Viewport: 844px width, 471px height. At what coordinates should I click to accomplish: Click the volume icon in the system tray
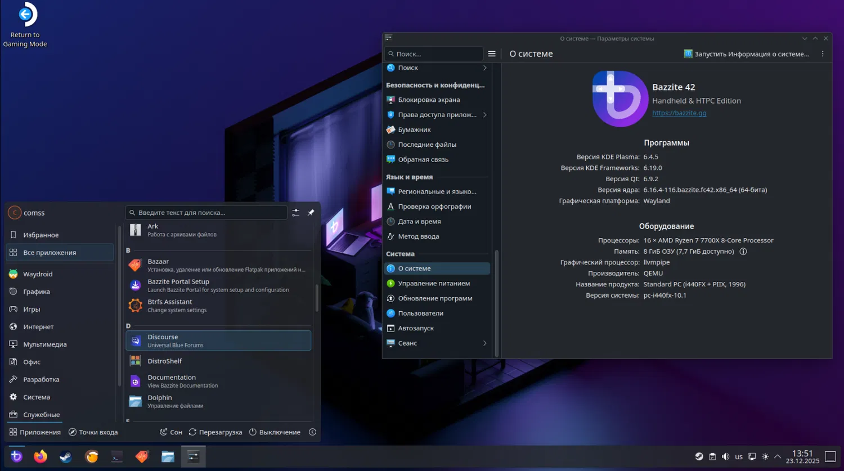pos(725,456)
